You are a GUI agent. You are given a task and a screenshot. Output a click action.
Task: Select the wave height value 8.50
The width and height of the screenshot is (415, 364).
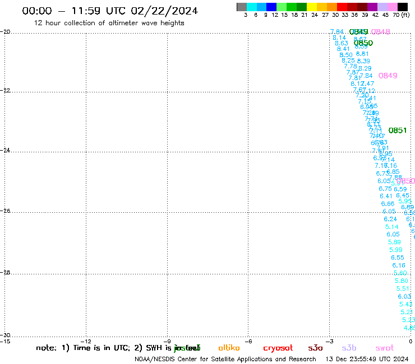point(346,55)
